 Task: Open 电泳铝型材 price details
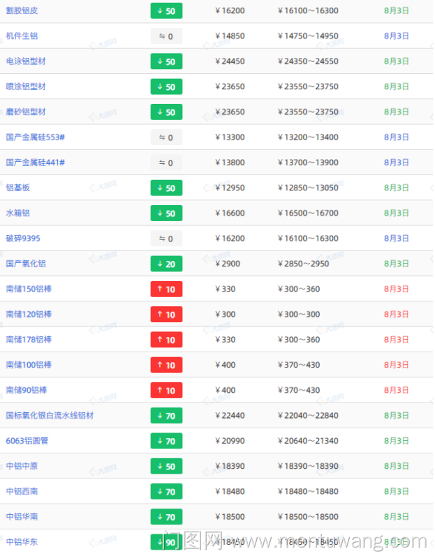pyautogui.click(x=27, y=61)
